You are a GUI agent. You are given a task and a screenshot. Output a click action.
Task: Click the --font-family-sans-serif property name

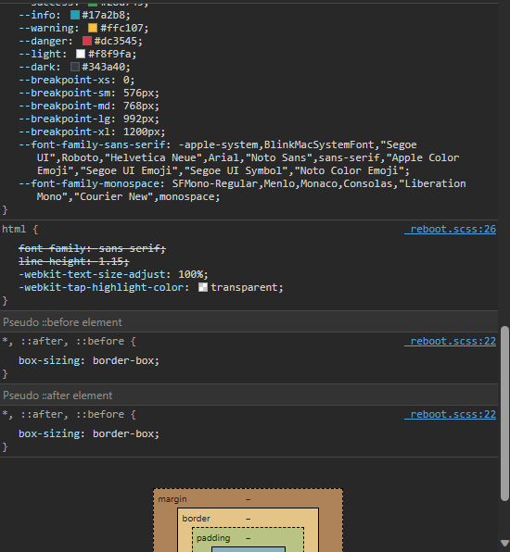tap(92, 144)
